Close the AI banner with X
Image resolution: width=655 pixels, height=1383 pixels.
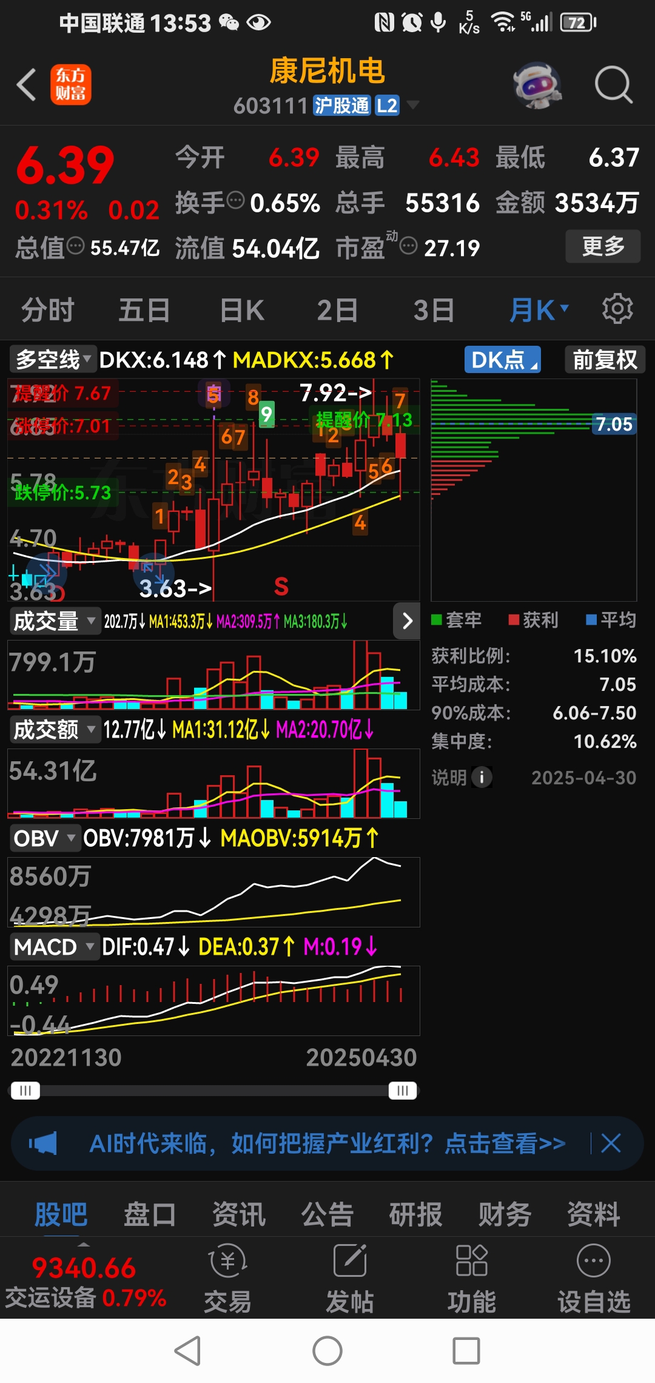pyautogui.click(x=611, y=1143)
